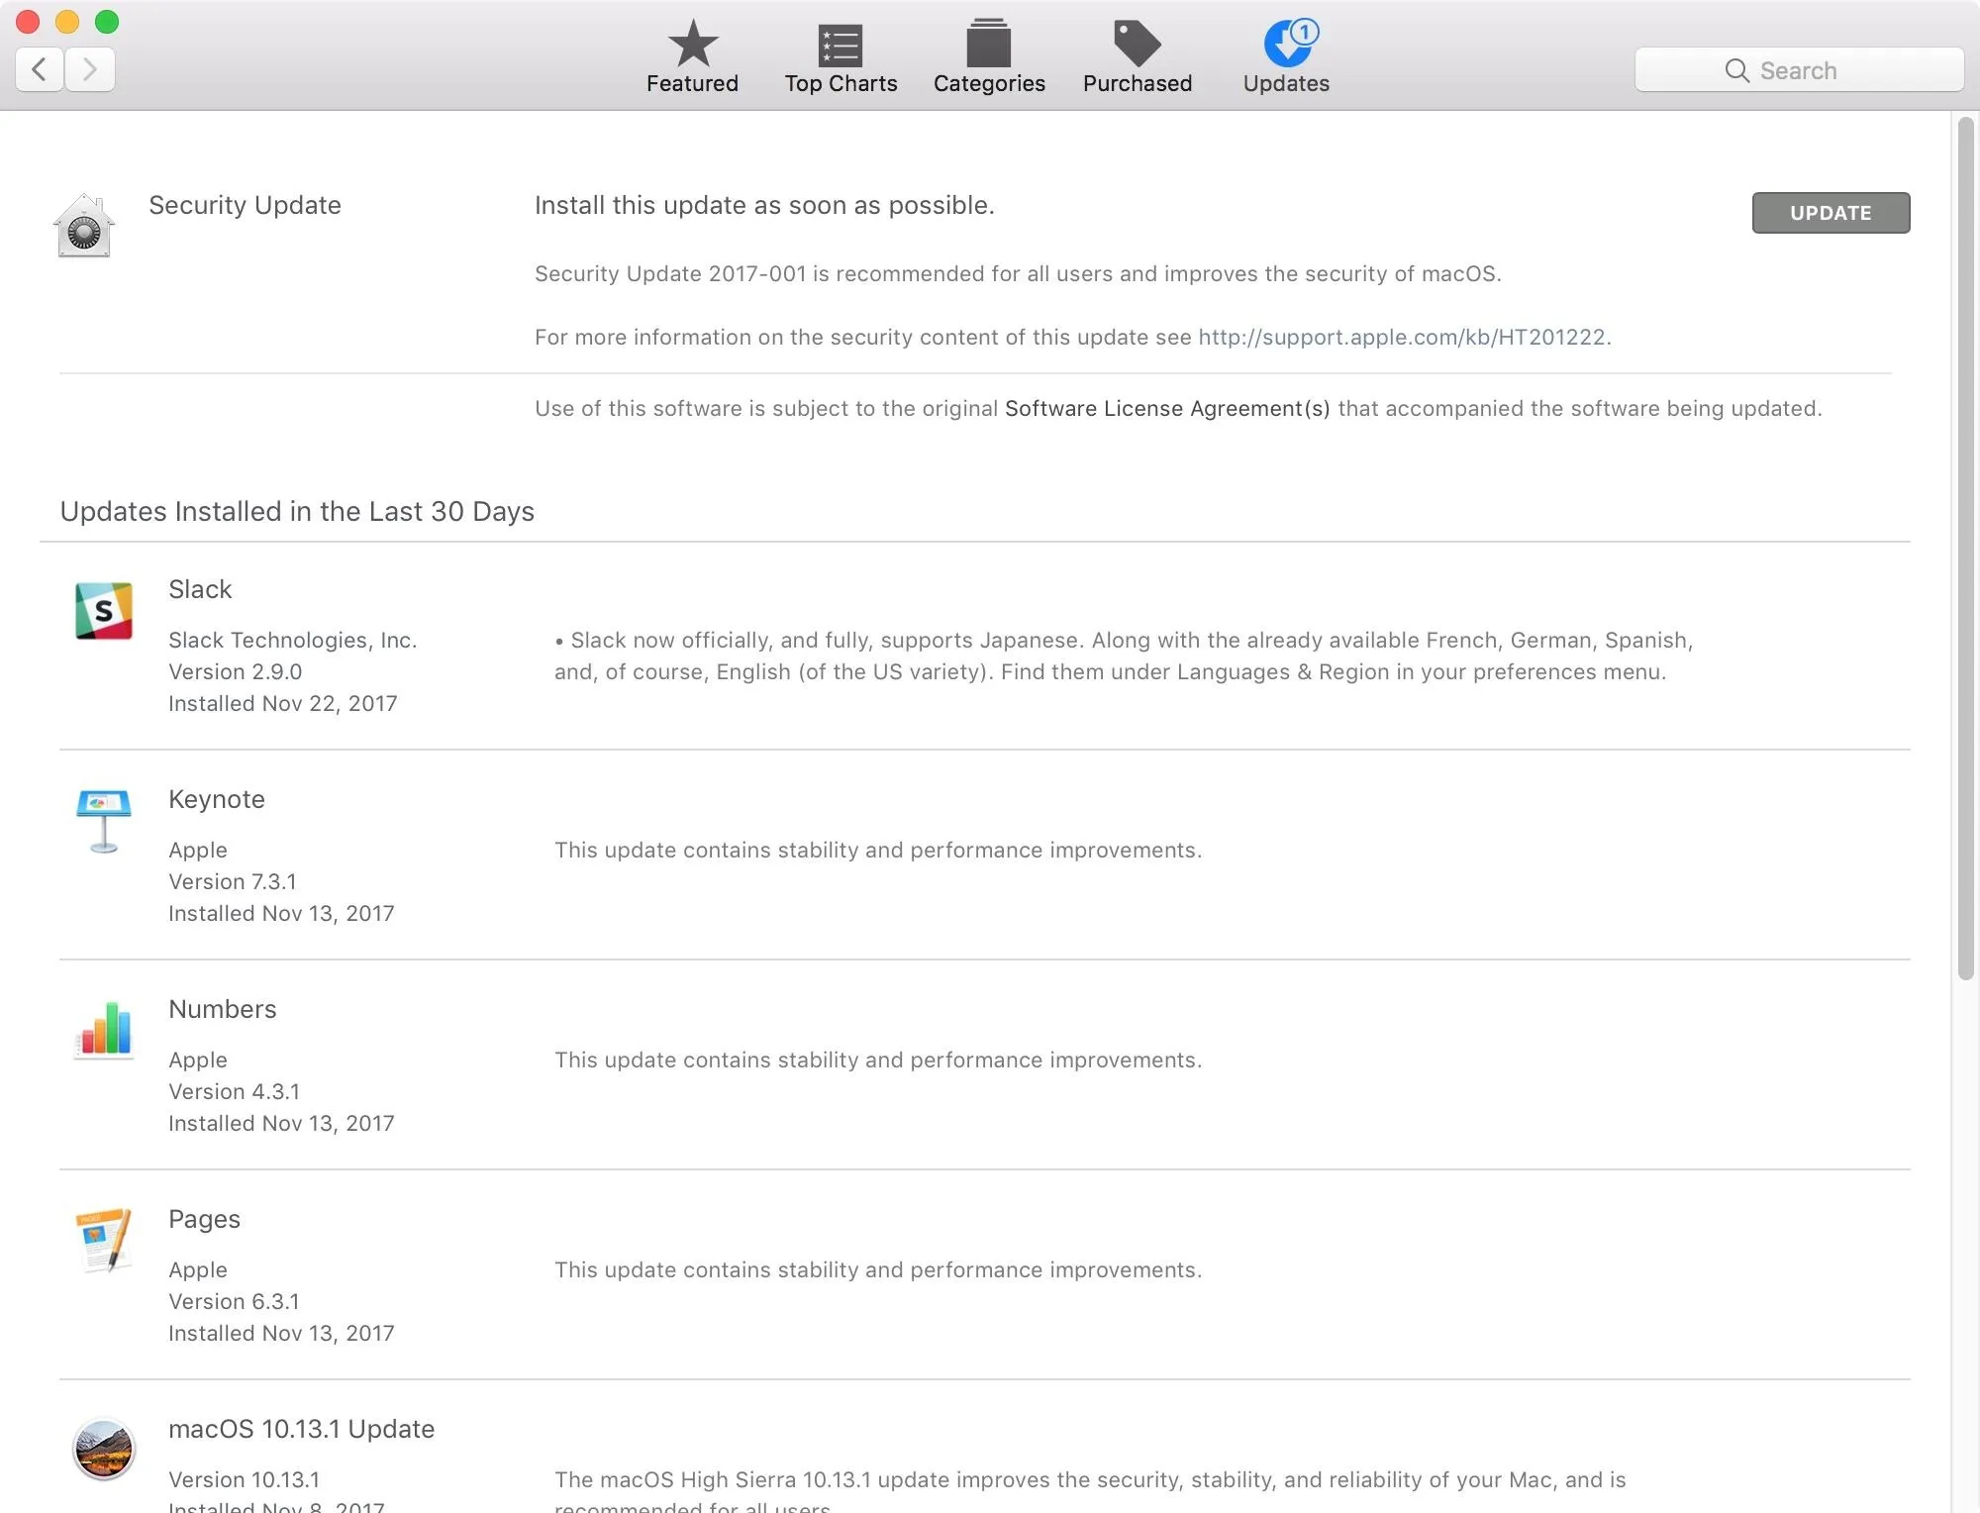Click the Numbers app title

click(223, 1009)
